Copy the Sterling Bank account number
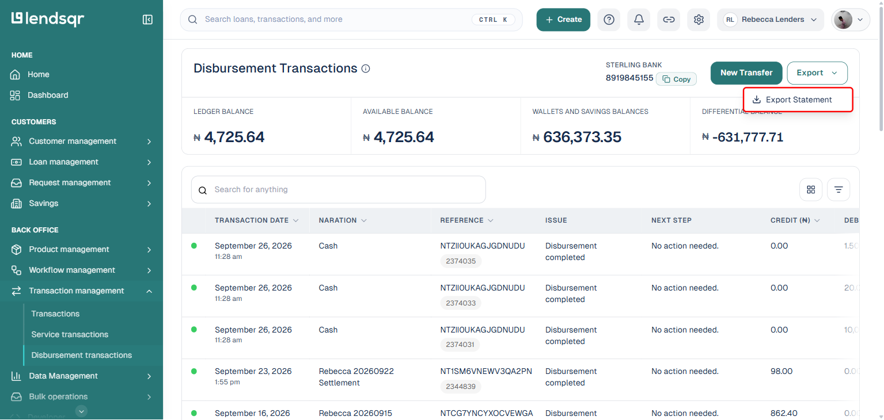The image size is (884, 420). coord(676,79)
